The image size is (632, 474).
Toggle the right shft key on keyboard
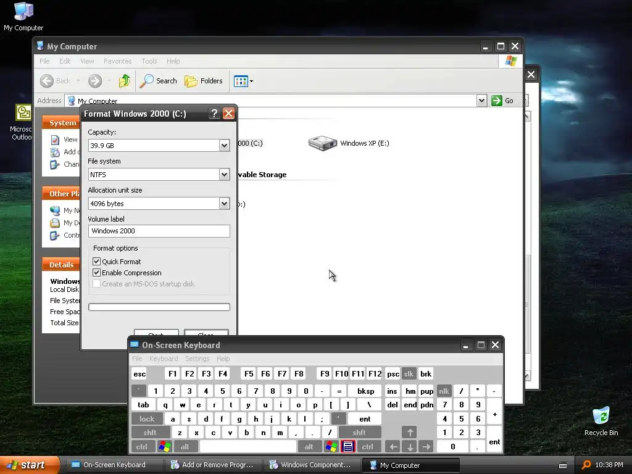pos(359,433)
